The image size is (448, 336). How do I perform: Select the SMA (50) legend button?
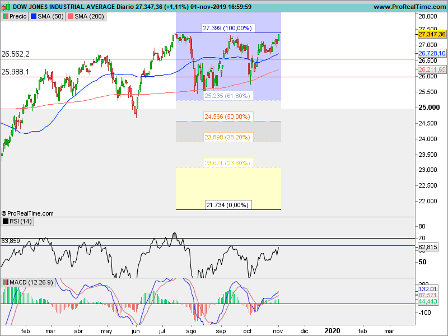pos(47,17)
